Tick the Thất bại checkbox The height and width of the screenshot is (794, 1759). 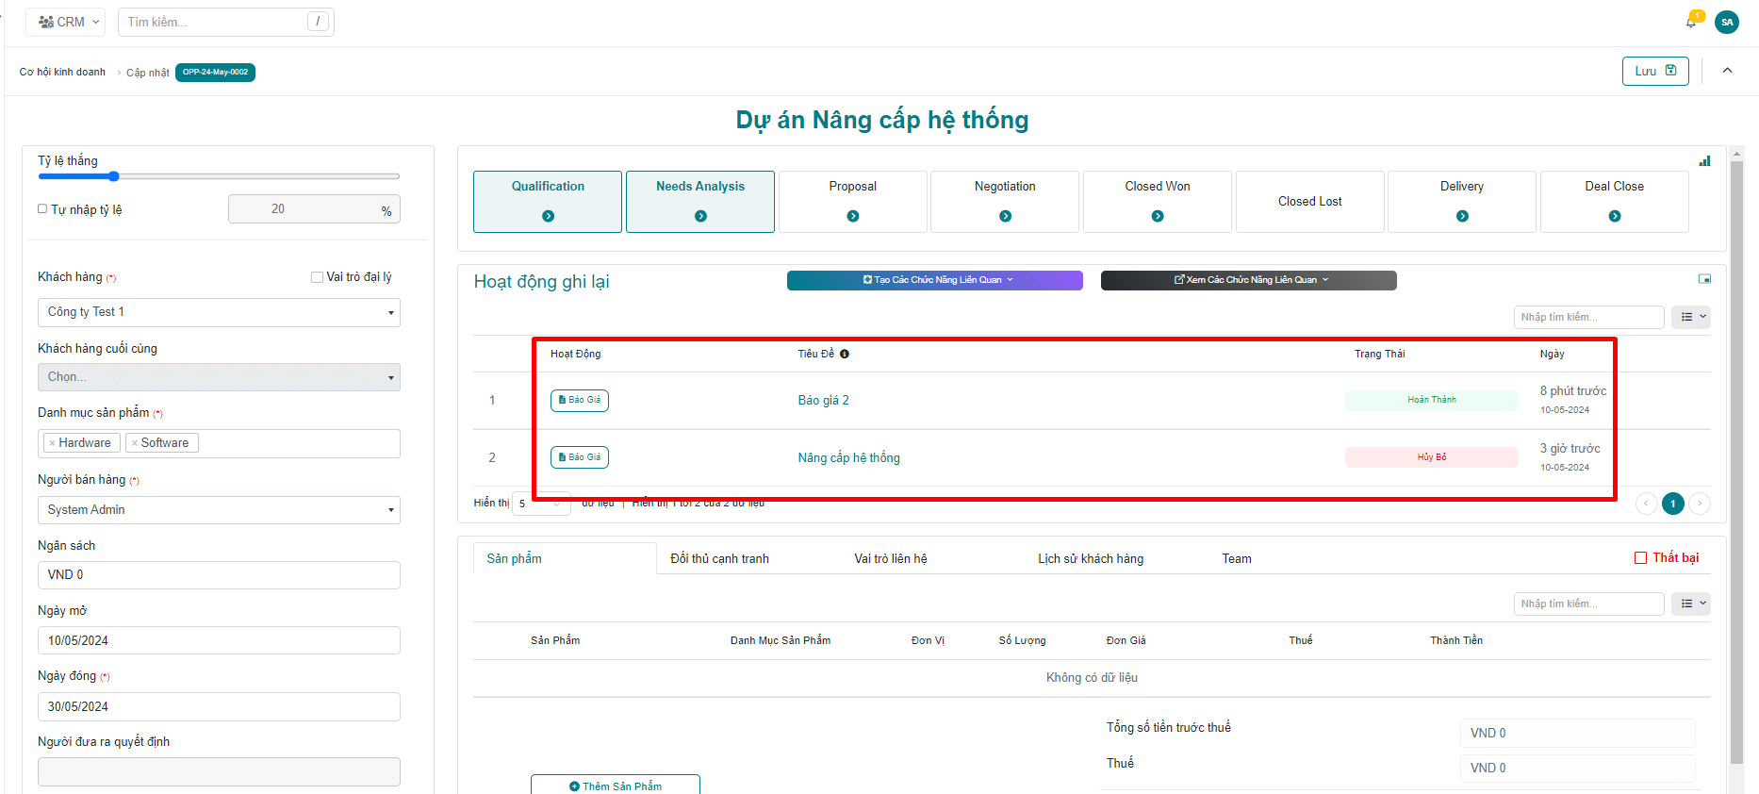(x=1640, y=558)
